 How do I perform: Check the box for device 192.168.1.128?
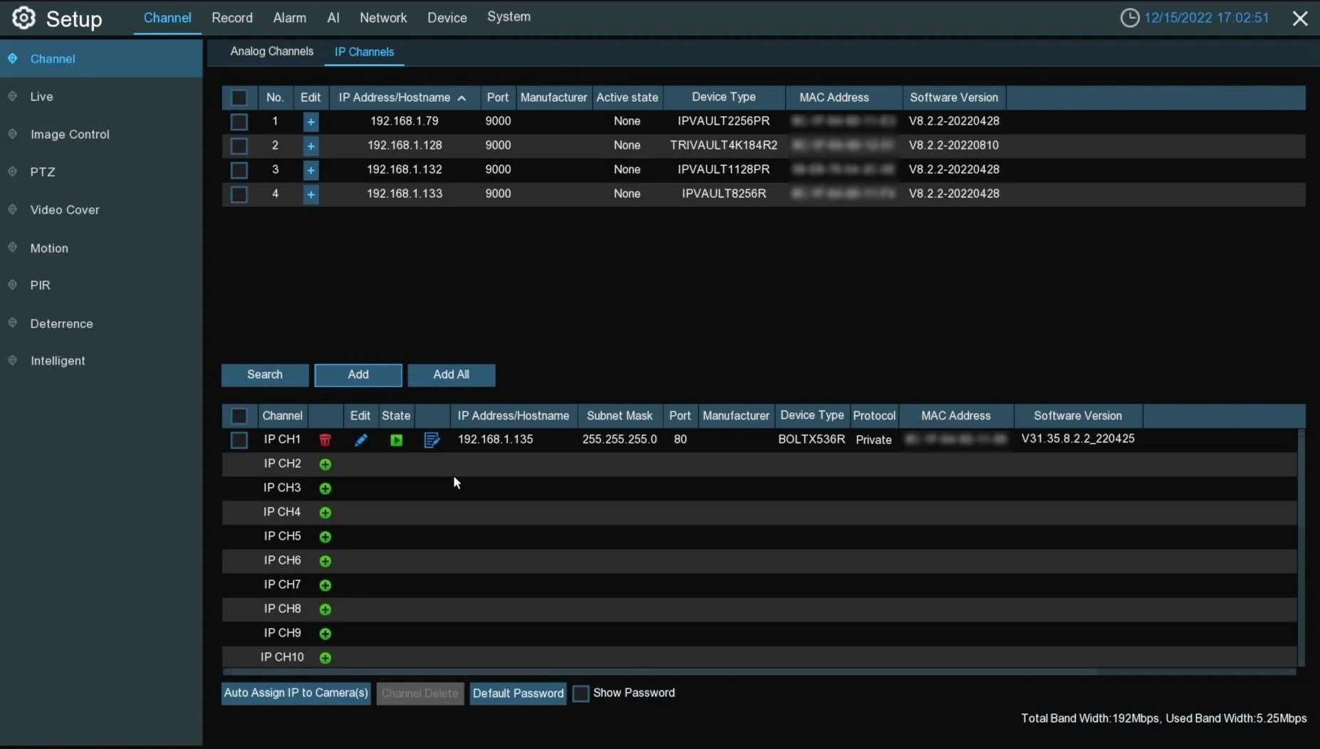(x=239, y=146)
